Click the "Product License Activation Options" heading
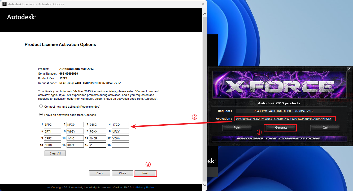This screenshot has width=353, height=191. pyautogui.click(x=60, y=44)
